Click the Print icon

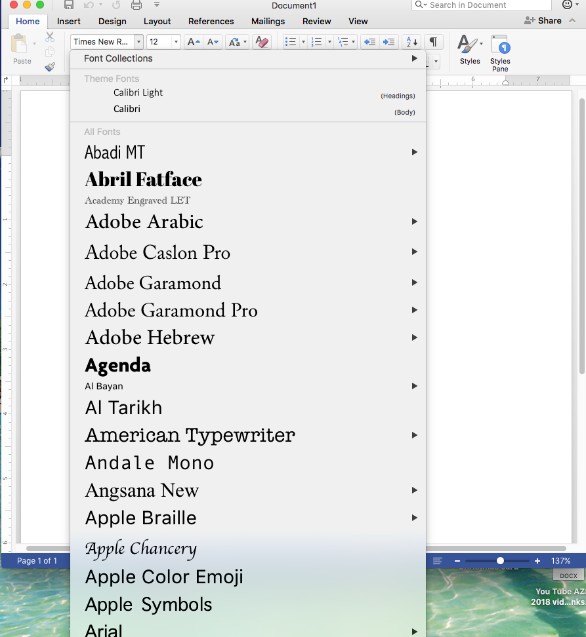[136, 5]
